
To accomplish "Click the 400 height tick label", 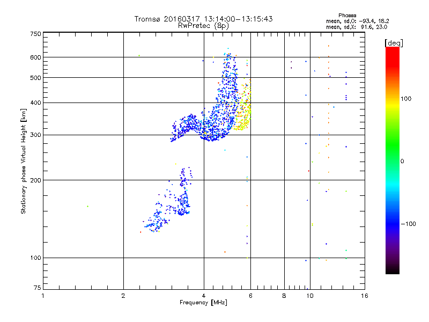I will click(35, 103).
